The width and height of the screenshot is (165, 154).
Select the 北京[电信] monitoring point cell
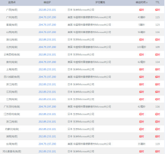12,47
